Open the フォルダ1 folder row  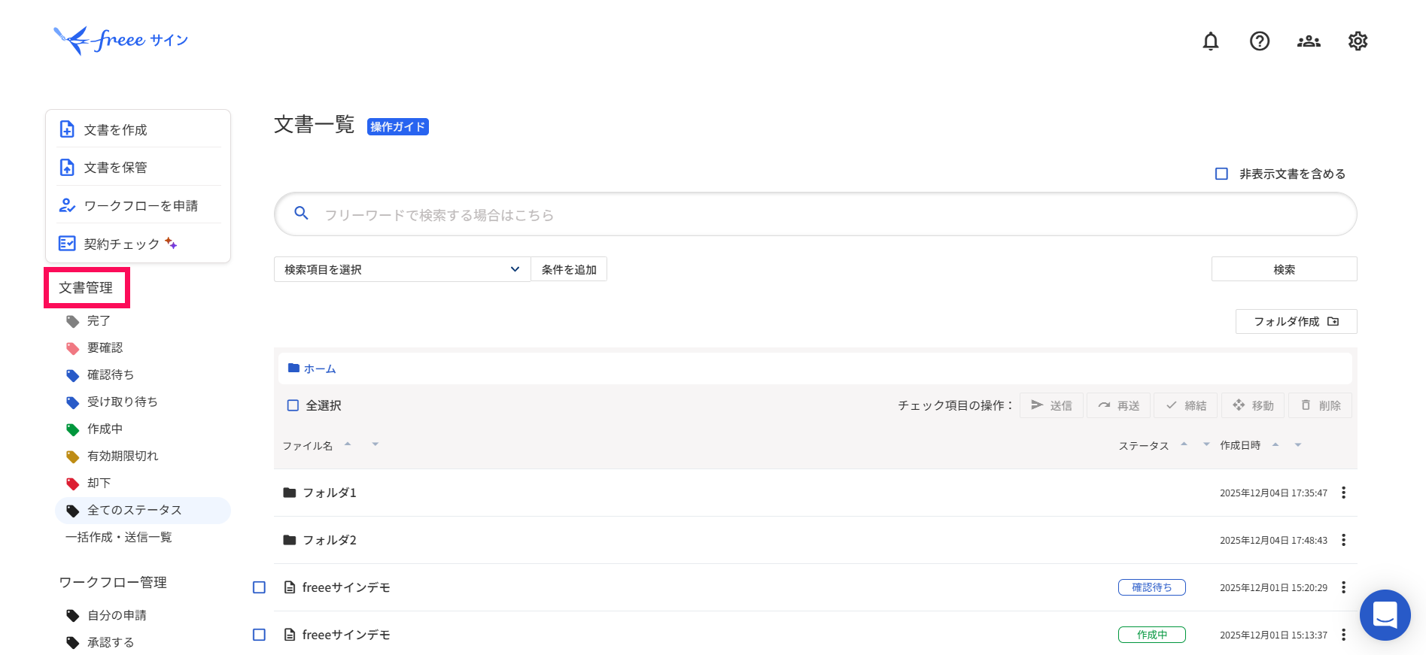tap(815, 493)
